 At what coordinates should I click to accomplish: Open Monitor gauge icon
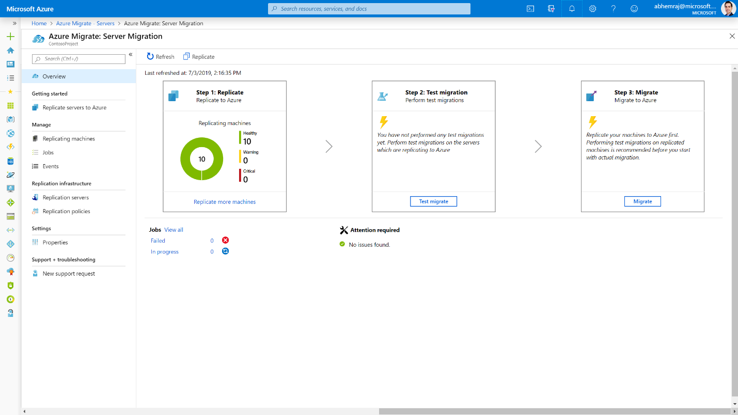tap(10, 258)
